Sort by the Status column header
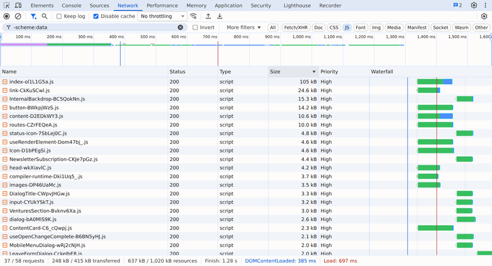The image size is (492, 266). 192,72
